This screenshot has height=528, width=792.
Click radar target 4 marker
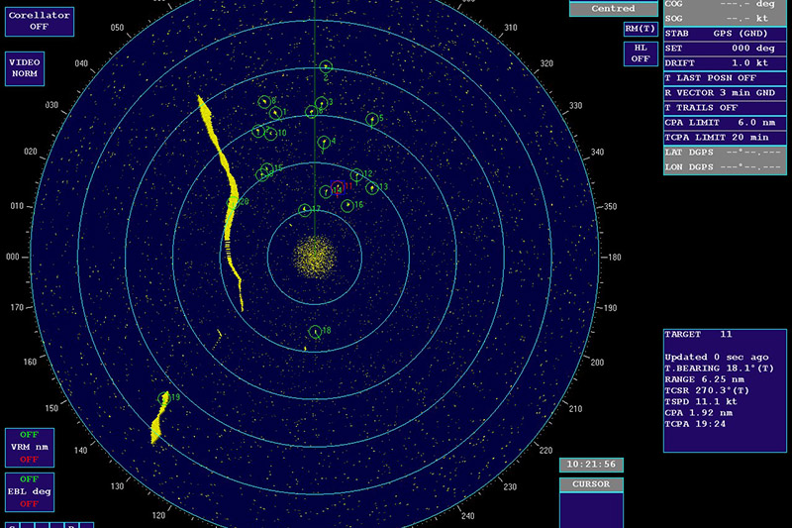coord(323,143)
